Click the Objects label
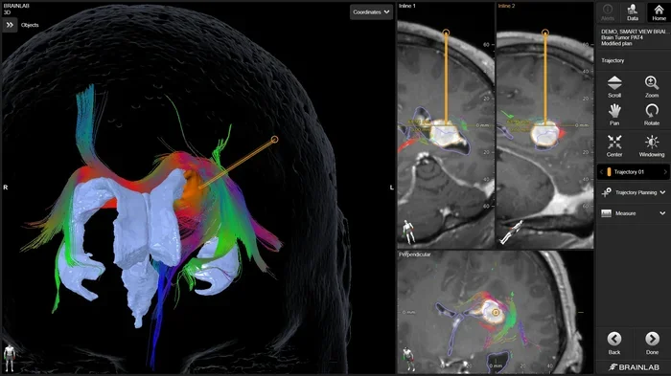The image size is (671, 376). (30, 25)
